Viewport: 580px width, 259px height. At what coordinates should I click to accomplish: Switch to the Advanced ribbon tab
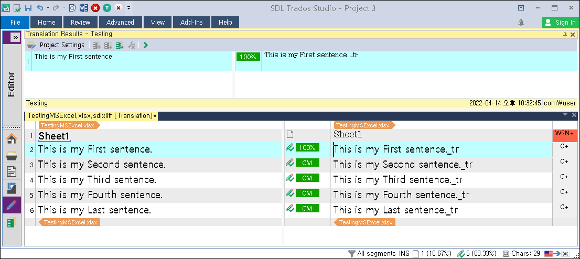click(120, 22)
